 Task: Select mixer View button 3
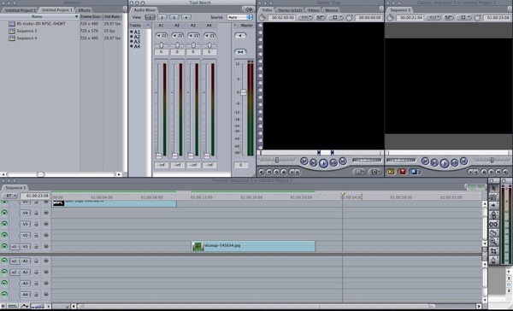174,17
